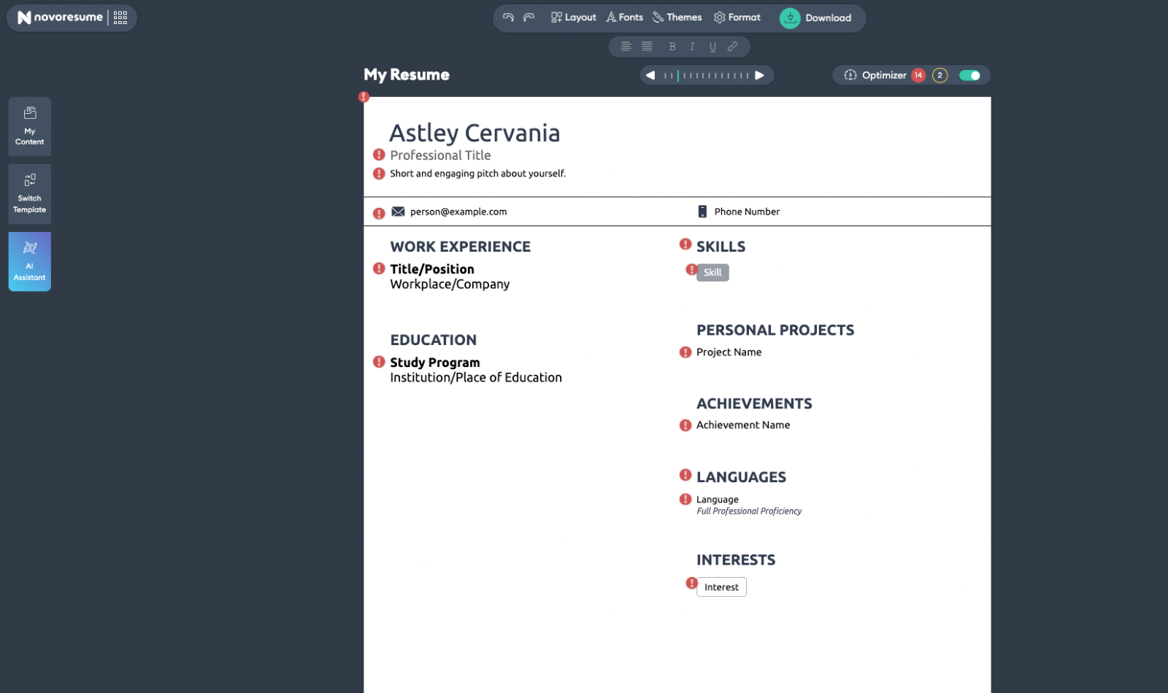Toggle italic formatting
Screen dimensions: 1168x693
pos(692,46)
